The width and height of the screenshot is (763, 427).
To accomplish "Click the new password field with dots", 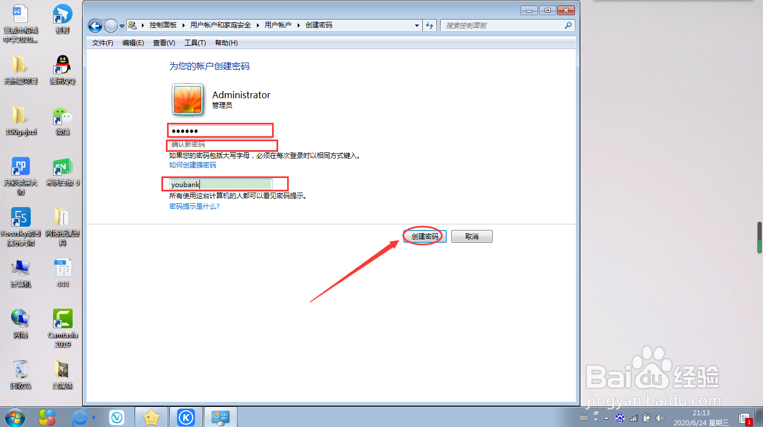I will [x=221, y=131].
